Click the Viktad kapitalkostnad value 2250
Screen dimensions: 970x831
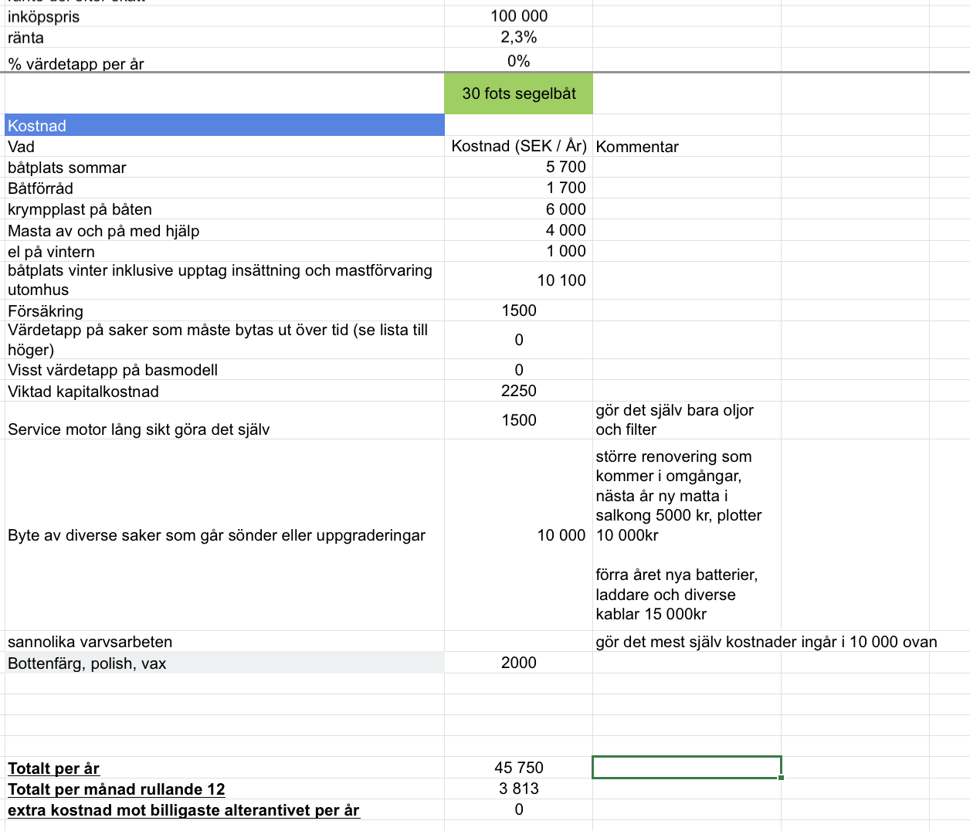click(518, 391)
